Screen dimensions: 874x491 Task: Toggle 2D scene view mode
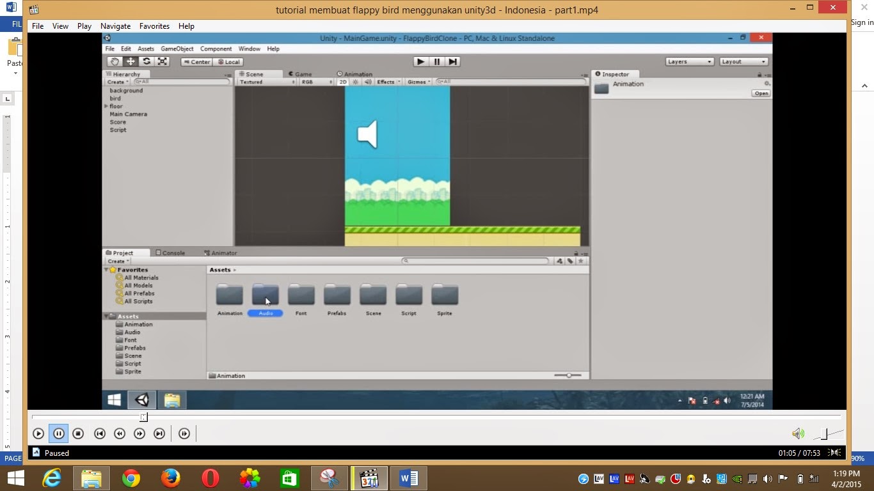pyautogui.click(x=343, y=82)
